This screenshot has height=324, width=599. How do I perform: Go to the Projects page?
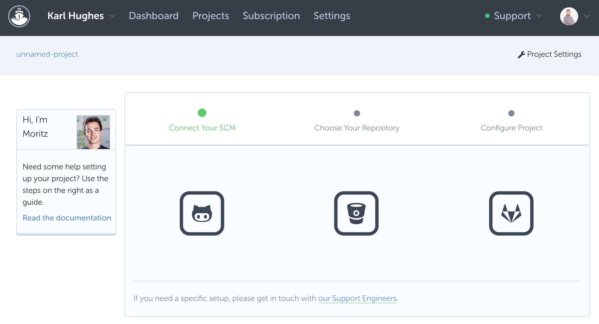pos(211,16)
